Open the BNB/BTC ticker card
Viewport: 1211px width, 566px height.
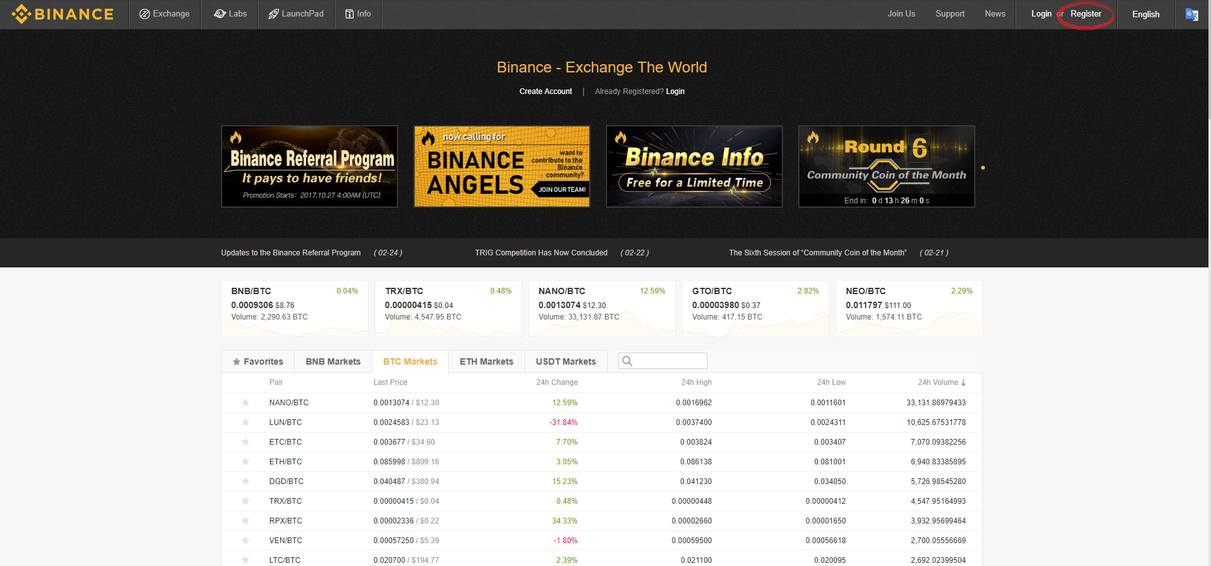(x=295, y=309)
